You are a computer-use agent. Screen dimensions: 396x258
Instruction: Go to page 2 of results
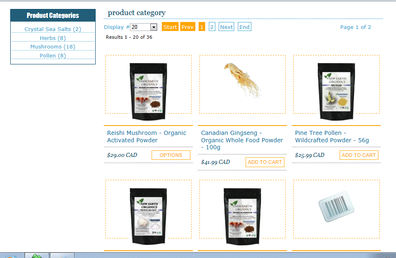tap(212, 27)
